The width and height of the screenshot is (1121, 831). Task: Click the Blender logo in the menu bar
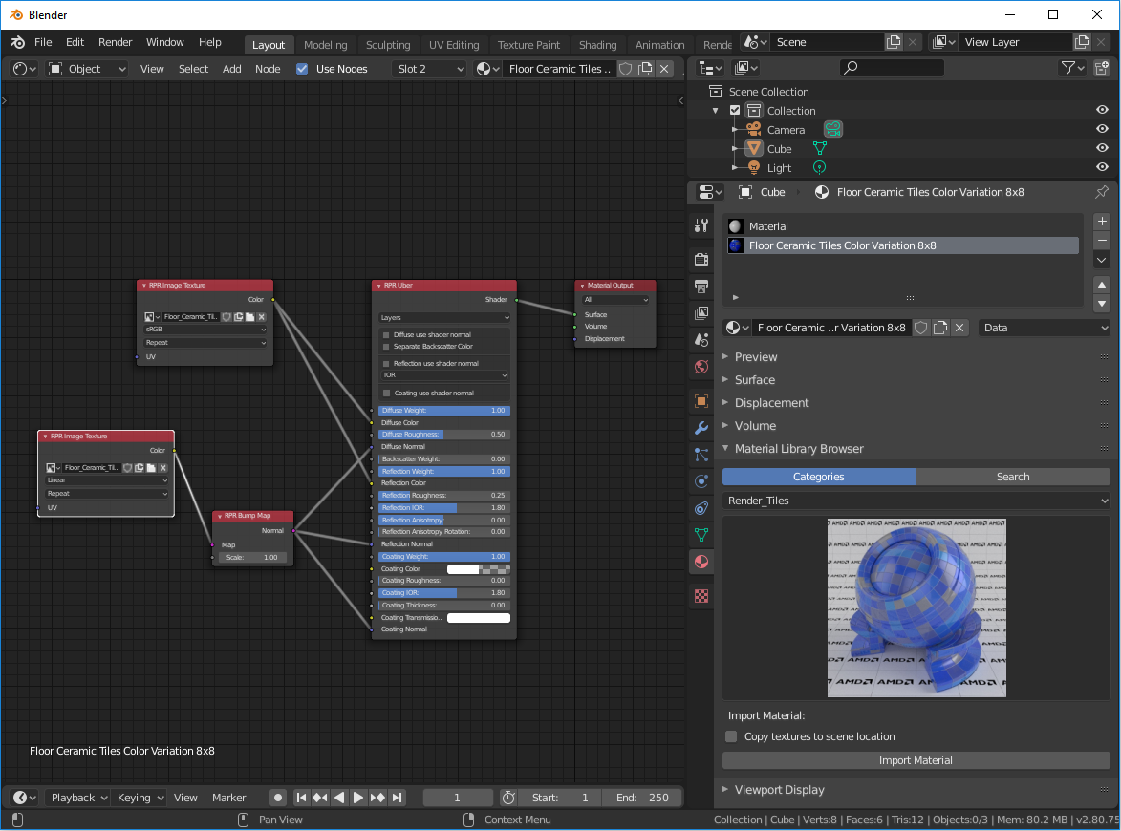(x=18, y=43)
